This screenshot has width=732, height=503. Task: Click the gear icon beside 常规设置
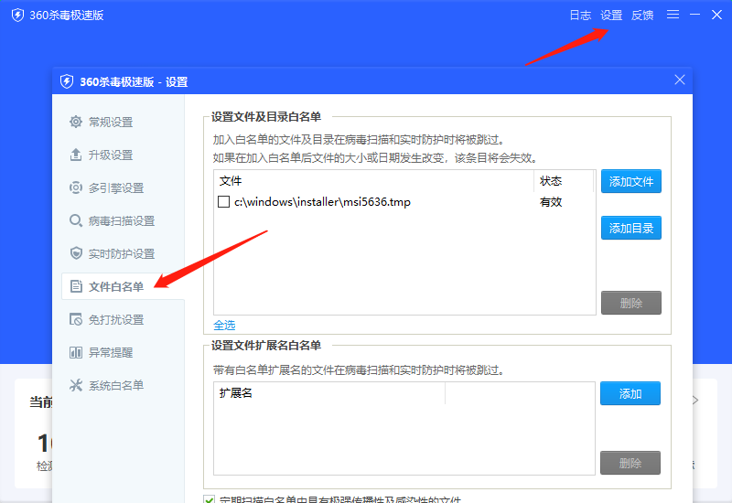pyautogui.click(x=76, y=122)
